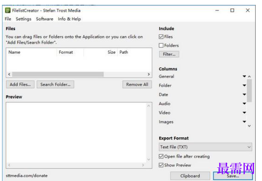
Task: Open the sttmedia.com/donate link
Action: click(27, 175)
